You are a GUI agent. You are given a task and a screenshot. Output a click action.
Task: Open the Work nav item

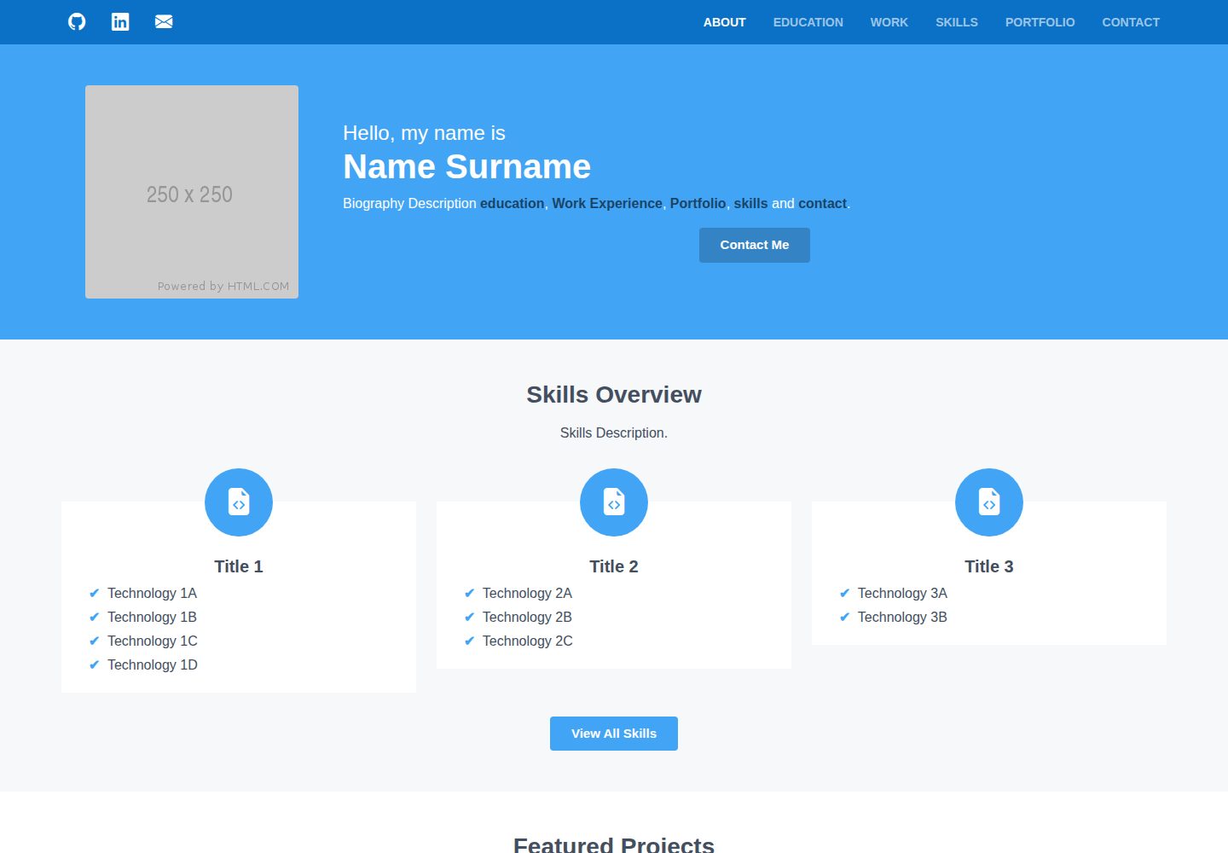coord(889,22)
